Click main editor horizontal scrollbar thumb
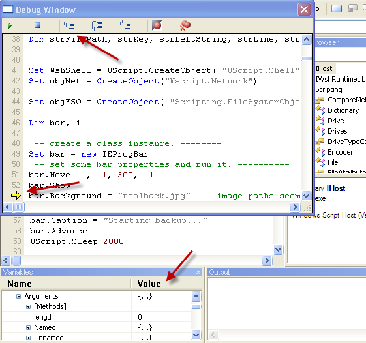Viewport: 366px width, 343px height. (16, 260)
